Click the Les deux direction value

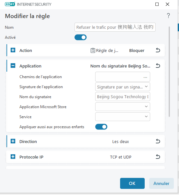pos(120,141)
